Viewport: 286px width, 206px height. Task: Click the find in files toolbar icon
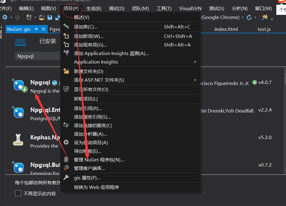[x=265, y=17]
